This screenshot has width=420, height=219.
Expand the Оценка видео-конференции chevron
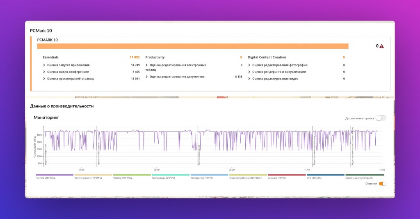click(44, 72)
